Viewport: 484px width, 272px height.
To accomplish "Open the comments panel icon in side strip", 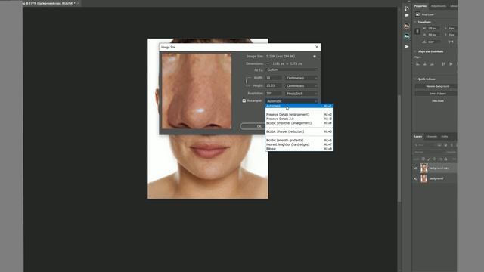I will tap(407, 15).
